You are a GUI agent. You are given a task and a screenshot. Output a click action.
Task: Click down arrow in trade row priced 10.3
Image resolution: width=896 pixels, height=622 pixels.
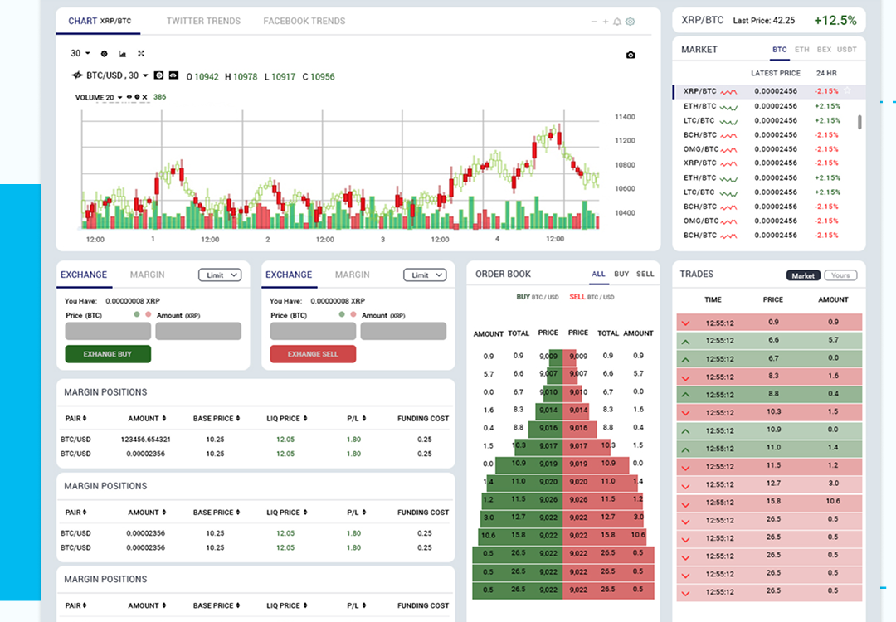click(686, 413)
